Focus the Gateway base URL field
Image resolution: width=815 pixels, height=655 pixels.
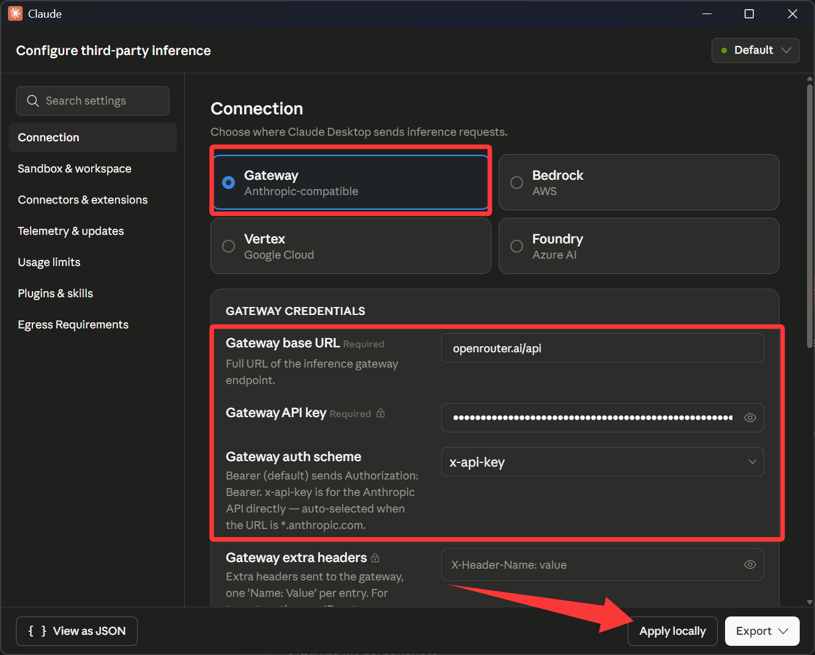tap(602, 349)
